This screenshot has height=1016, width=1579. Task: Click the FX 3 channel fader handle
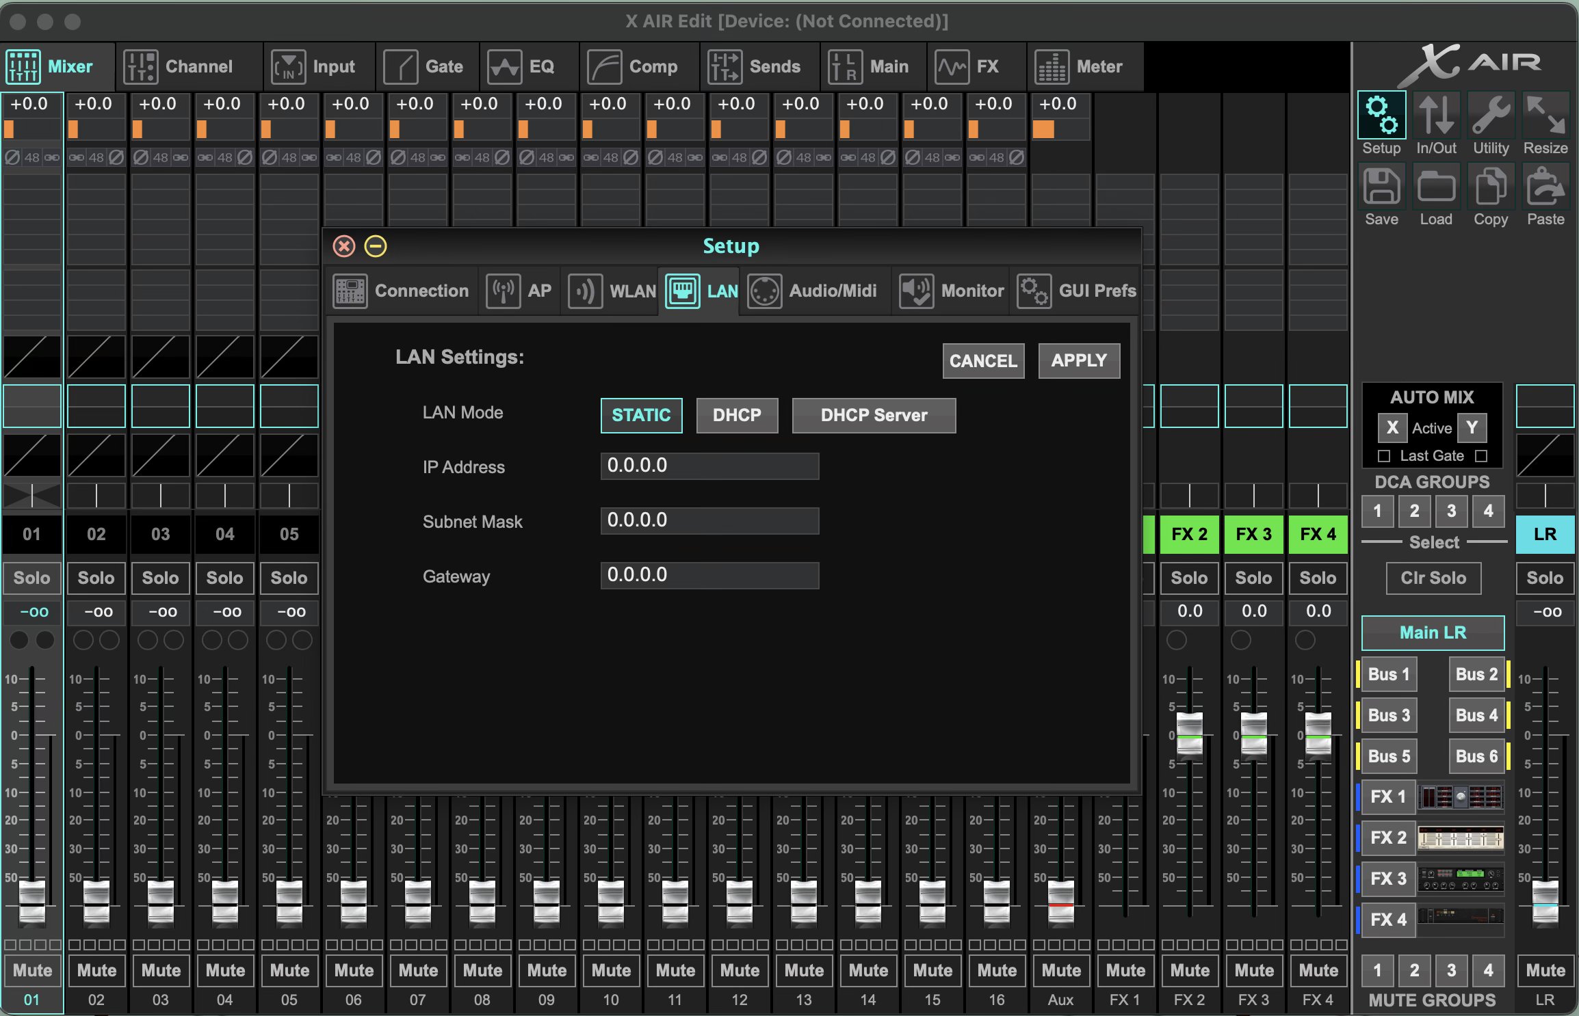[x=1253, y=735]
